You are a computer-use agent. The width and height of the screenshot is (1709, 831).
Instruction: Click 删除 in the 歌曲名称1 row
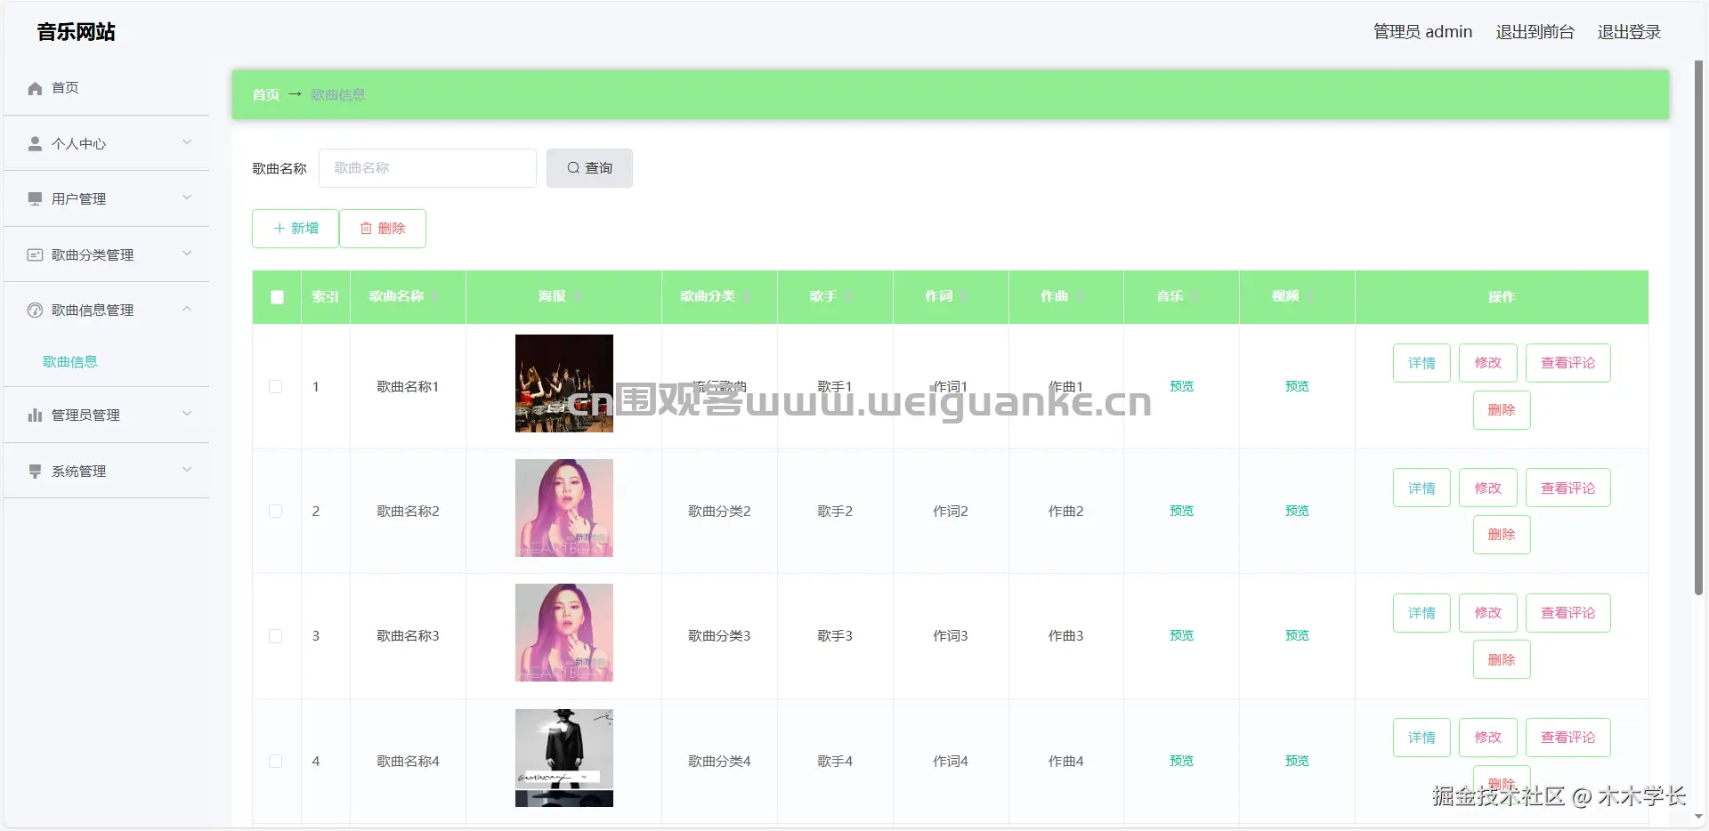1502,410
